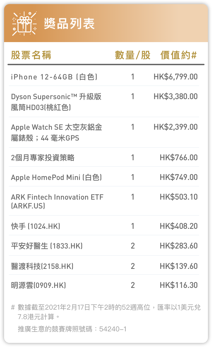Screen dimensions: 212x349
Task: Click the 平安好醫生 (1833.HK) stock name
Action: [x=47, y=246]
